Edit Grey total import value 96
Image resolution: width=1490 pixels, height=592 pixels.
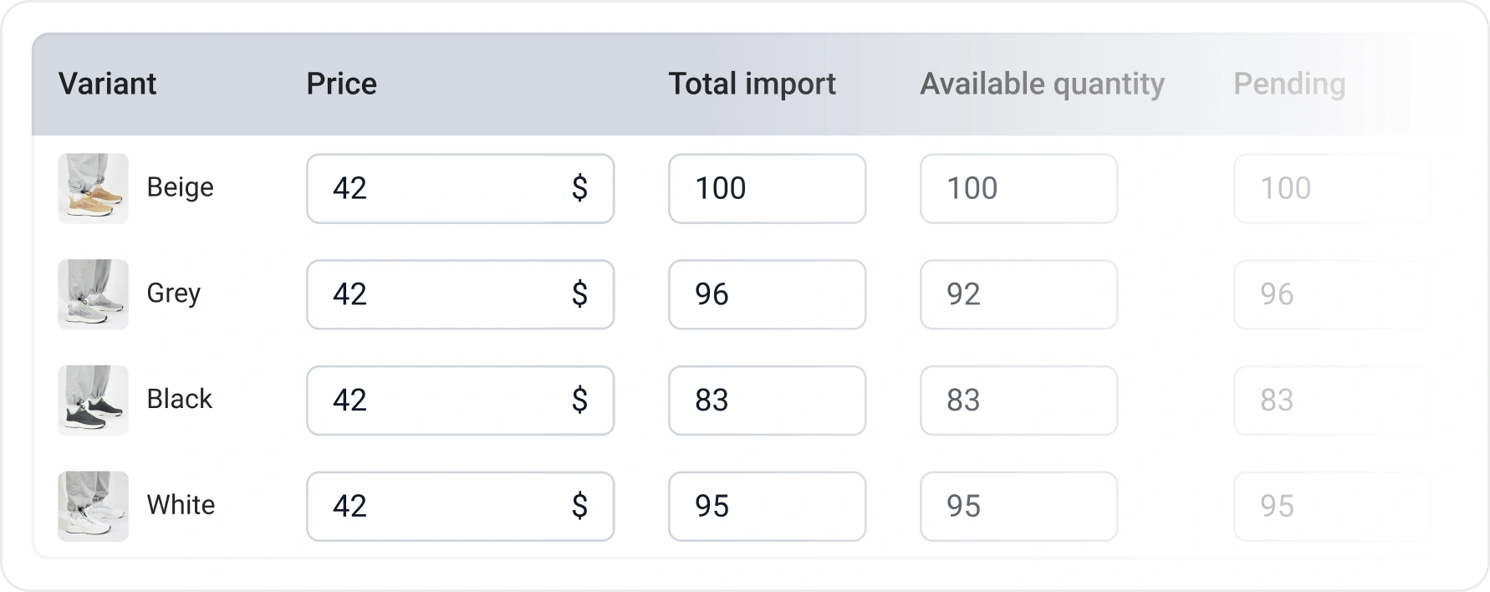tap(767, 294)
